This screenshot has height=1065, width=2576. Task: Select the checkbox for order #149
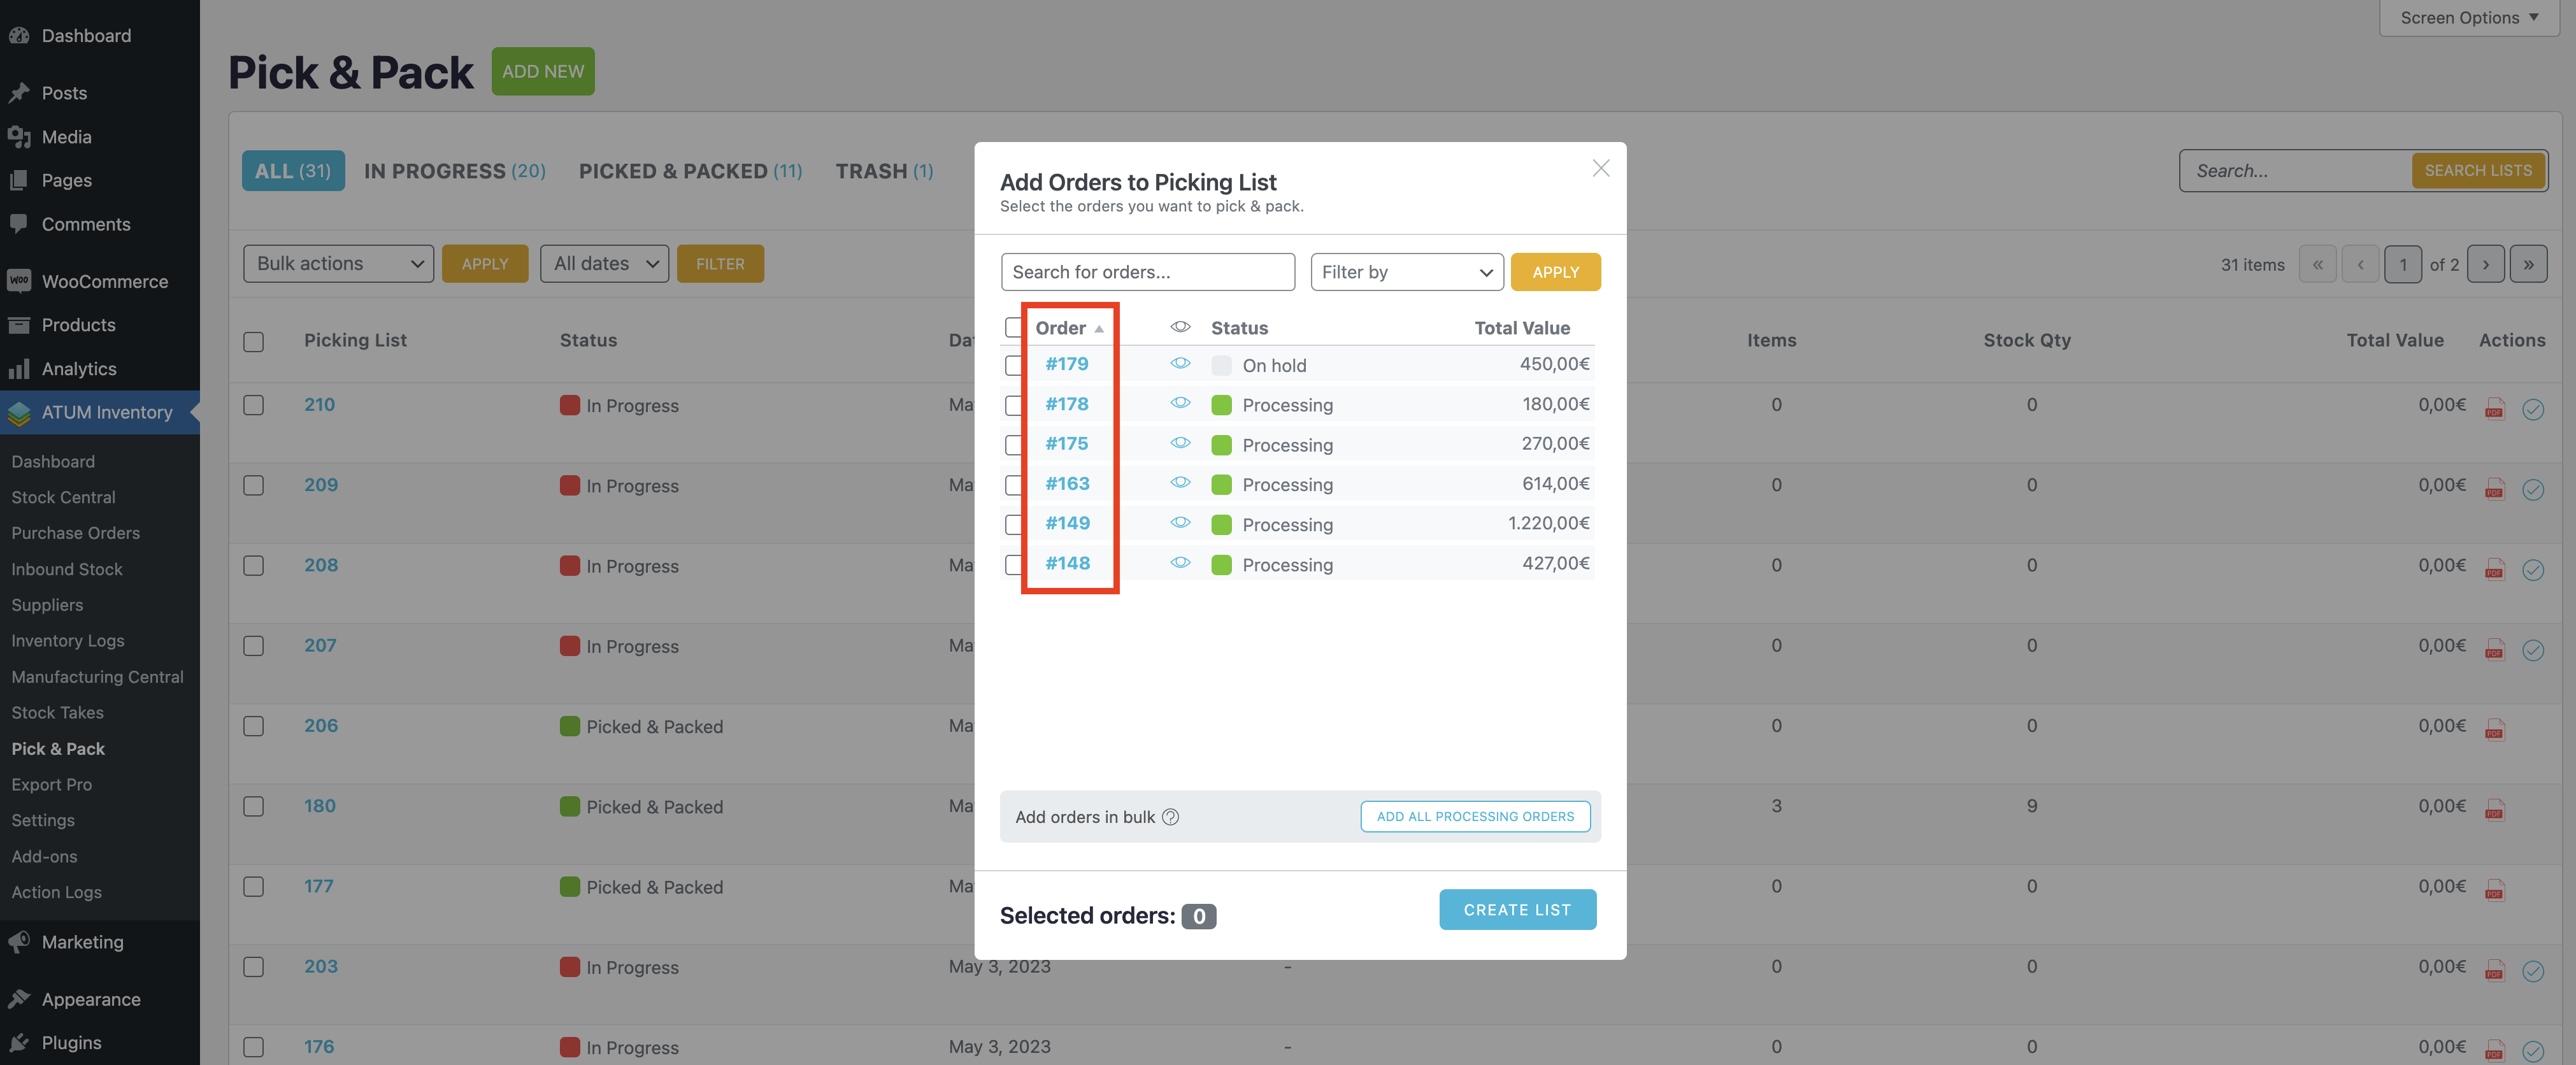[x=1013, y=524]
